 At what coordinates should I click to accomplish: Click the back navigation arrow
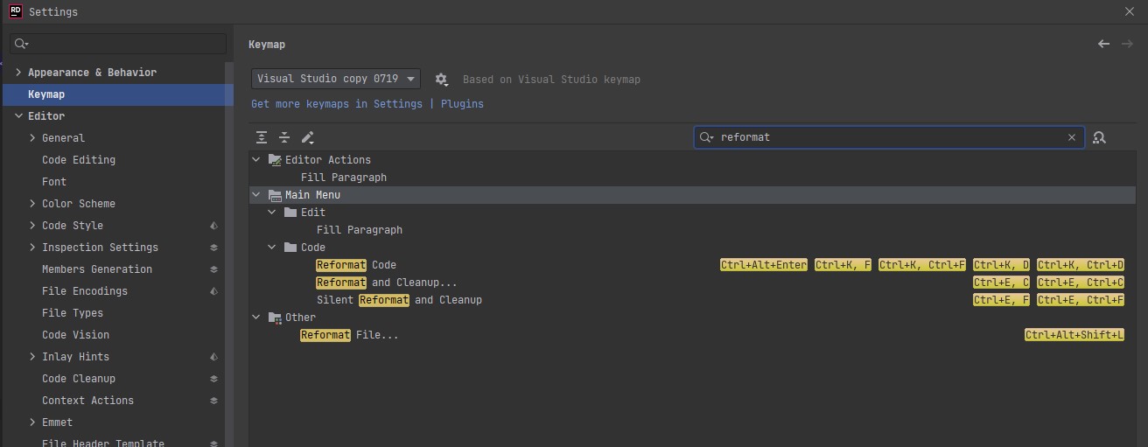point(1103,44)
